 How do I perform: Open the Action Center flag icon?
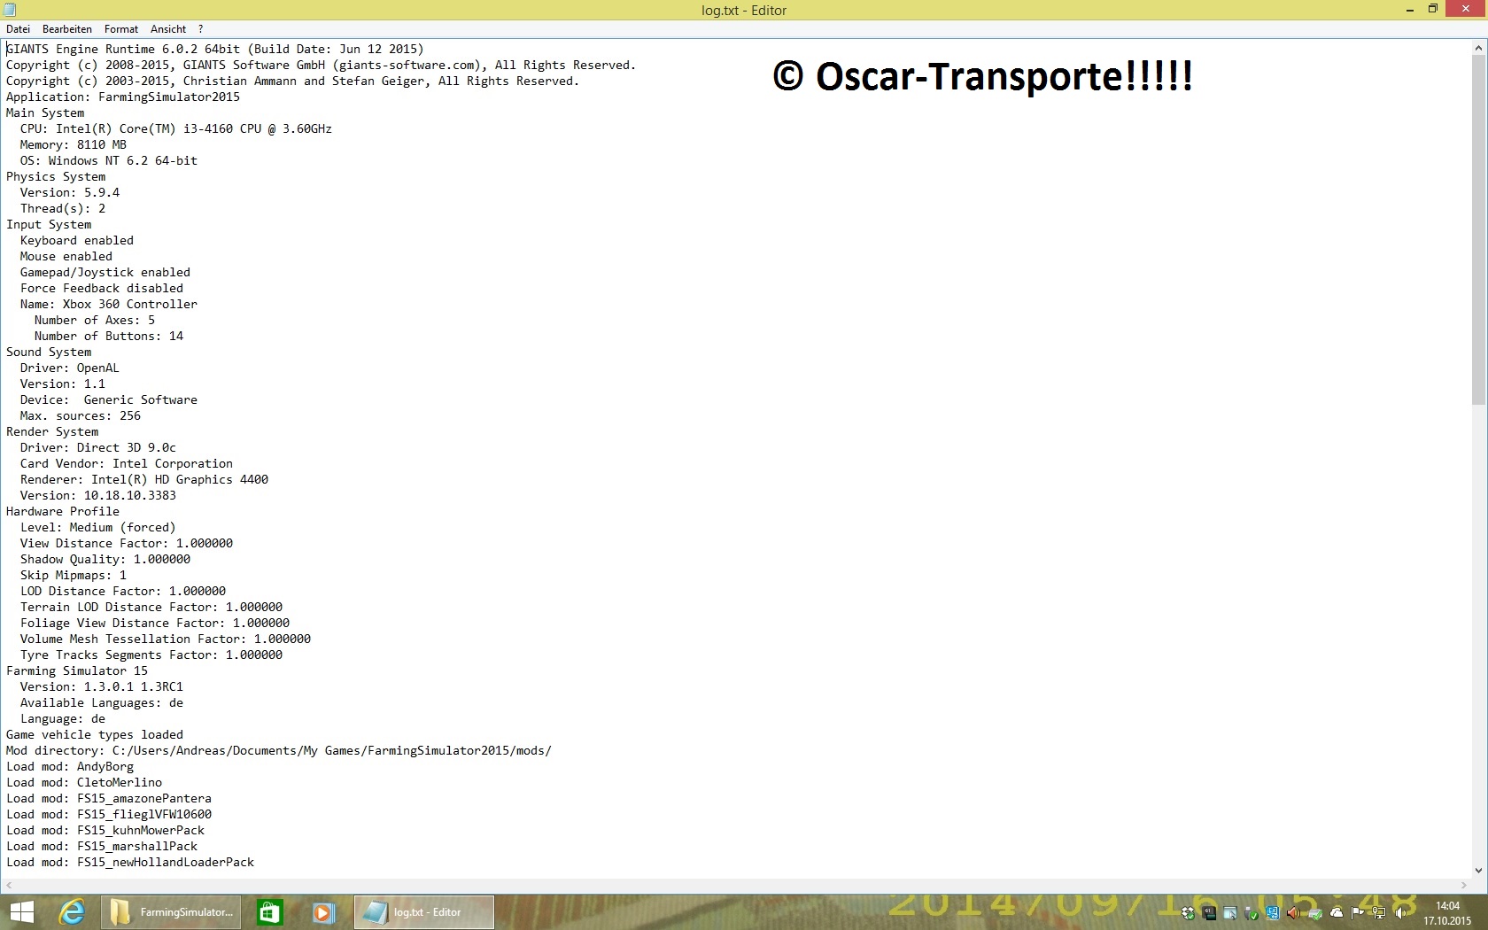tap(1358, 913)
